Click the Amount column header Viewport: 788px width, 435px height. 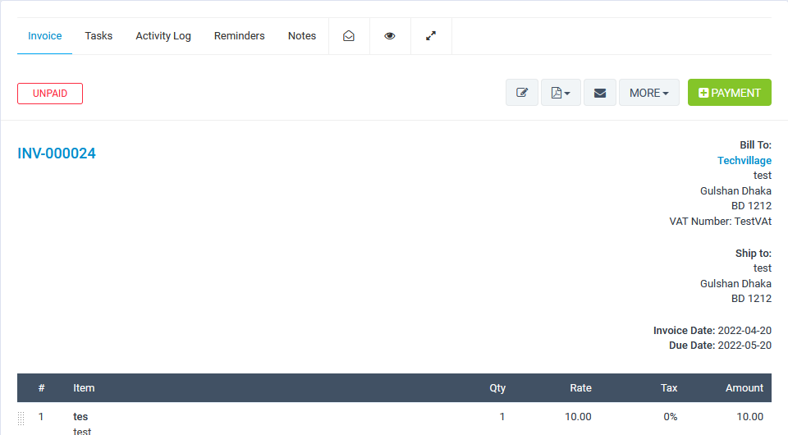744,388
